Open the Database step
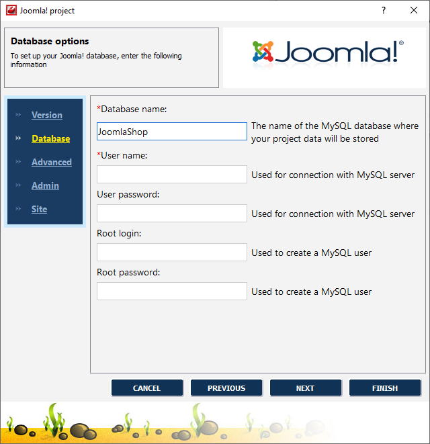Screen dimensions: 430x444 point(50,138)
